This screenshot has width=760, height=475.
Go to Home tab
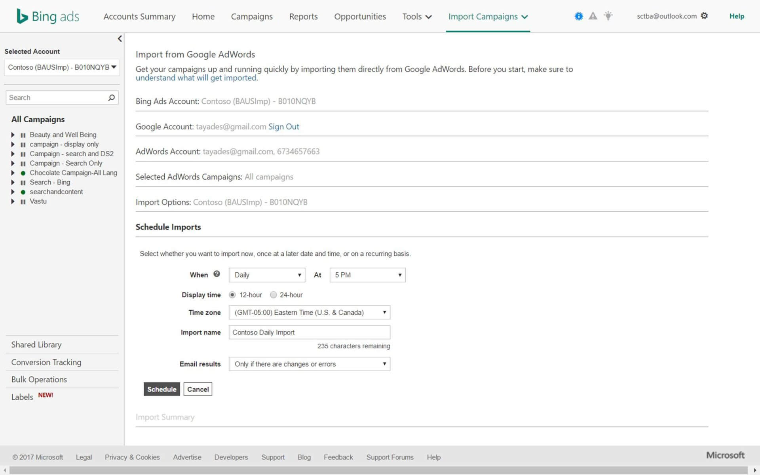[203, 17]
